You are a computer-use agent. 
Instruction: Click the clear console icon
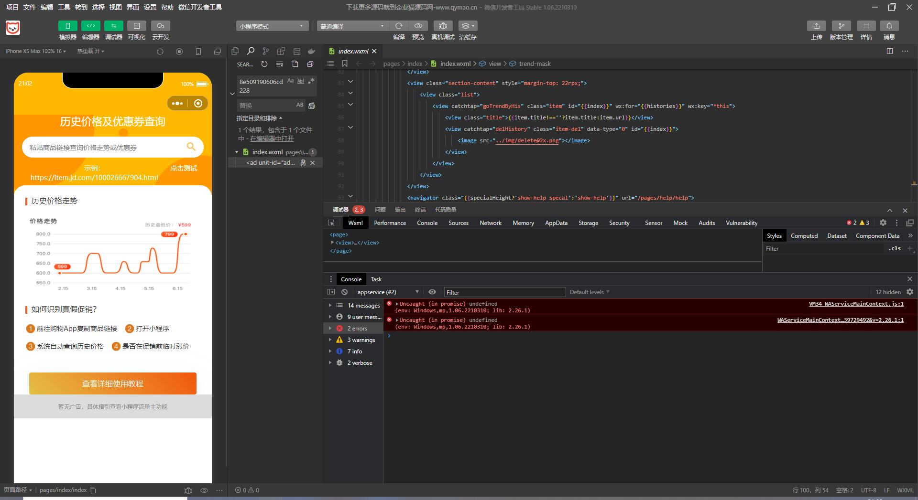pos(344,292)
